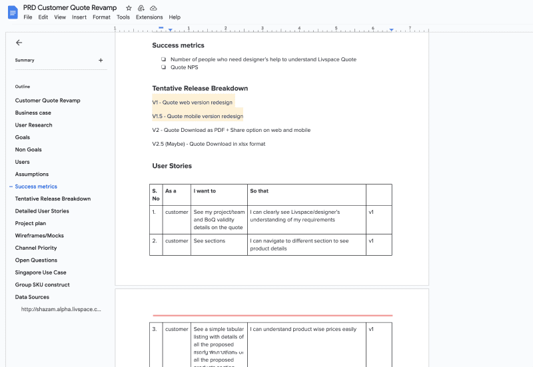Click highlighted V1 - Quote web version redesign
The width and height of the screenshot is (533, 367).
193,103
